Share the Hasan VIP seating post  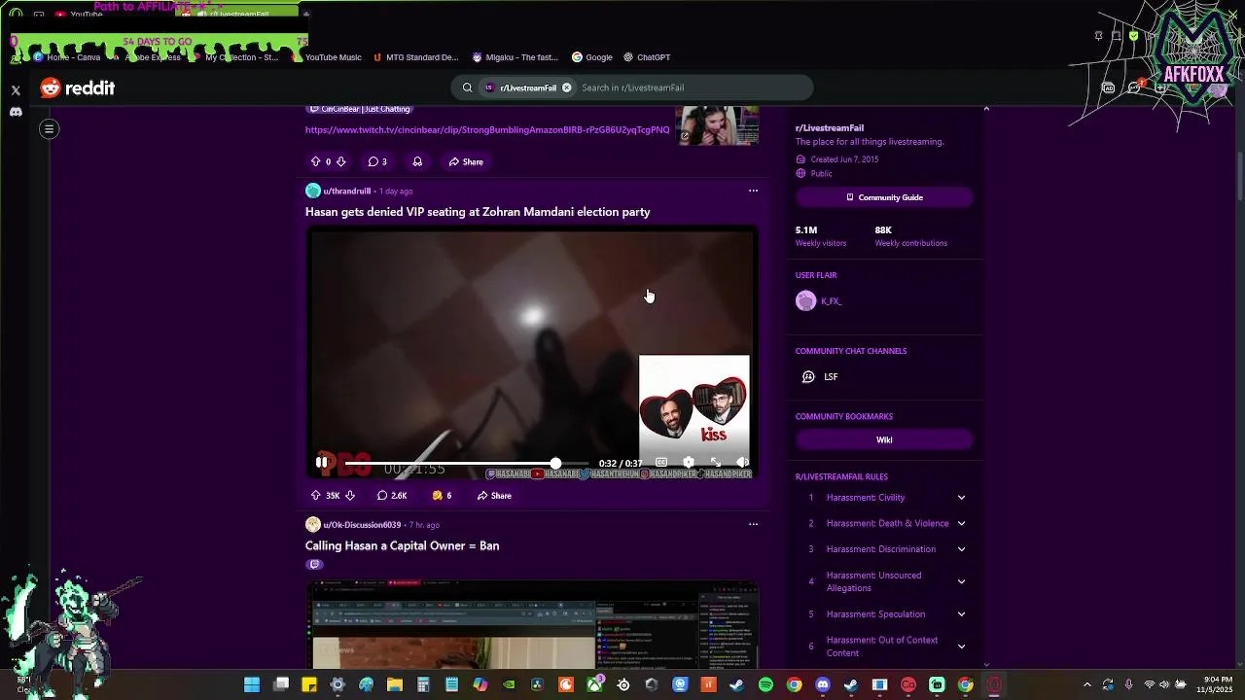click(494, 495)
